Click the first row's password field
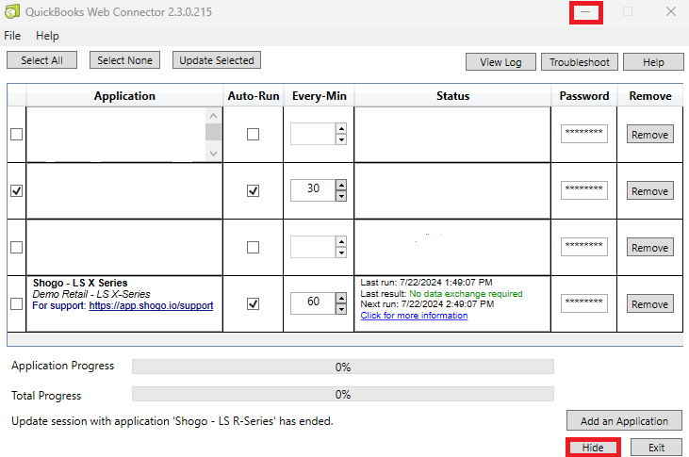This screenshot has width=689, height=457. pos(584,134)
